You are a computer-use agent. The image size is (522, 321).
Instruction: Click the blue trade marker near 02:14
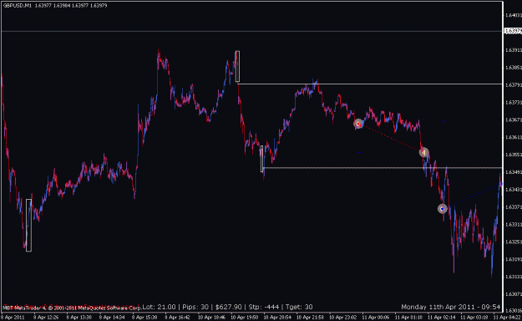tap(442, 209)
